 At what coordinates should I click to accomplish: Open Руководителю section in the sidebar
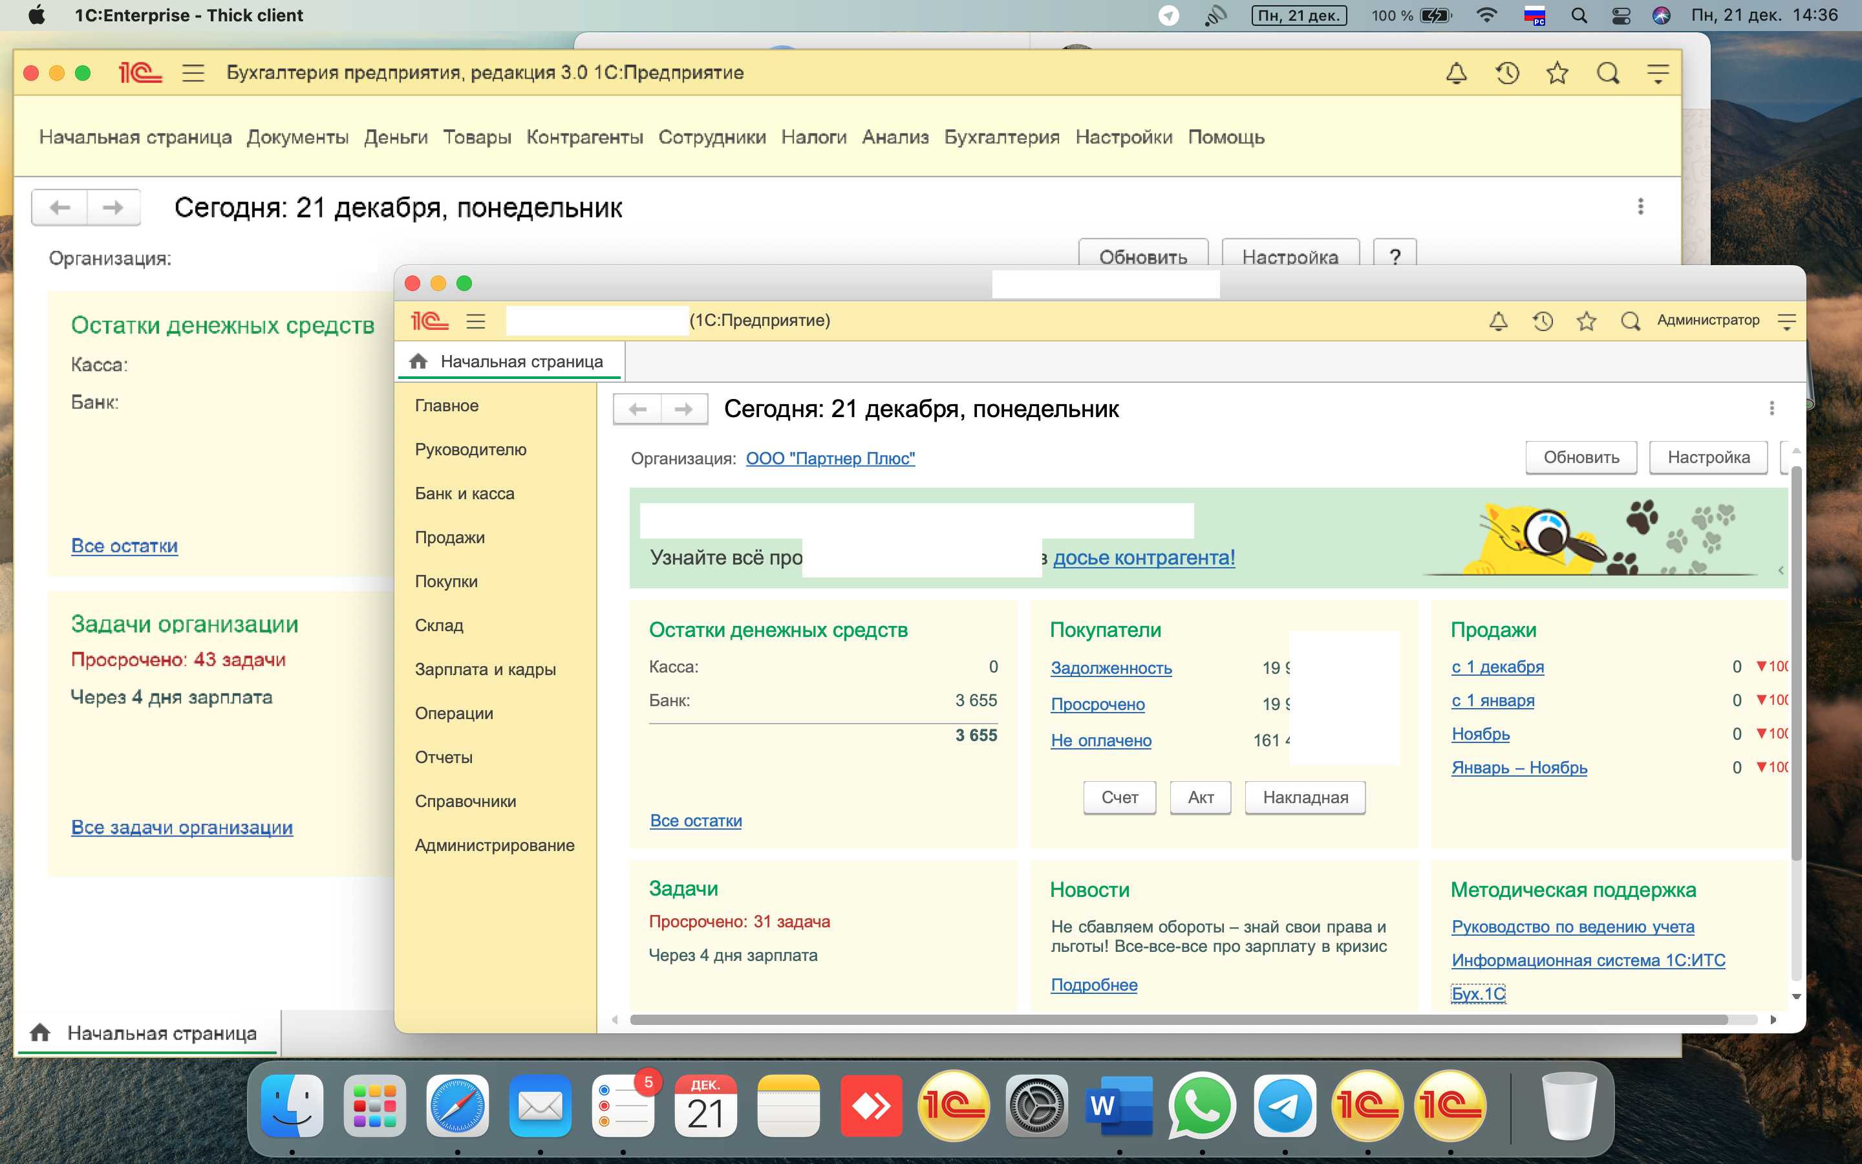[470, 449]
